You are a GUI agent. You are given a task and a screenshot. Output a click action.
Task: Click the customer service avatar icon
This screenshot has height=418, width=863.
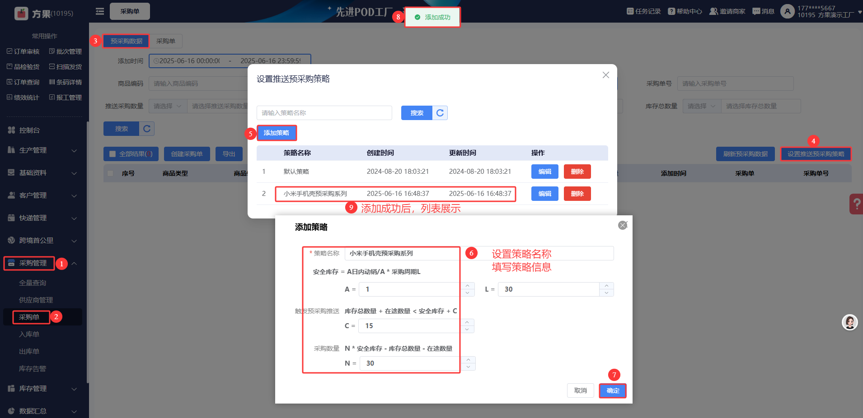click(849, 322)
